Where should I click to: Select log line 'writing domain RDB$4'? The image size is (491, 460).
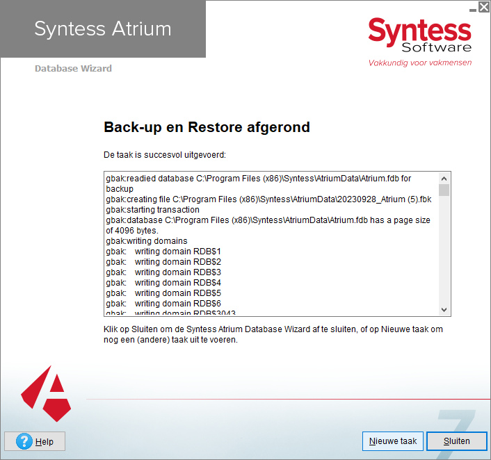coord(163,283)
